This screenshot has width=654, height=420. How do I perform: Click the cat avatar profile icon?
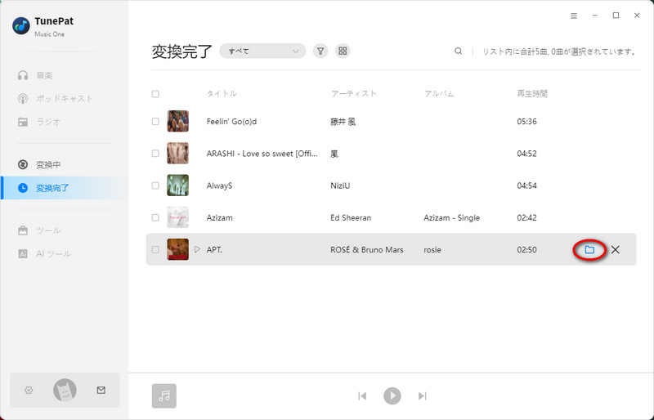click(x=65, y=390)
